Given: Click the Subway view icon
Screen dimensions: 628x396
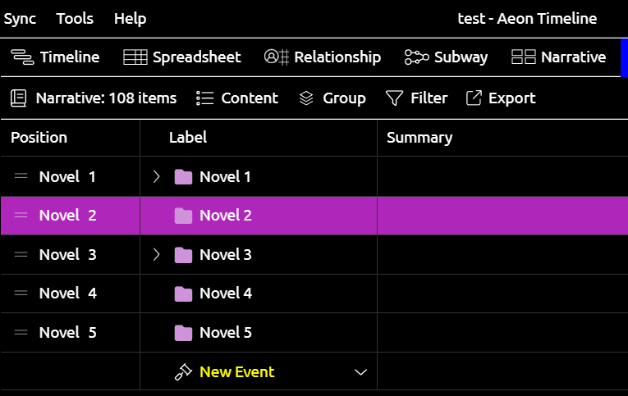Looking at the screenshot, I should (416, 57).
